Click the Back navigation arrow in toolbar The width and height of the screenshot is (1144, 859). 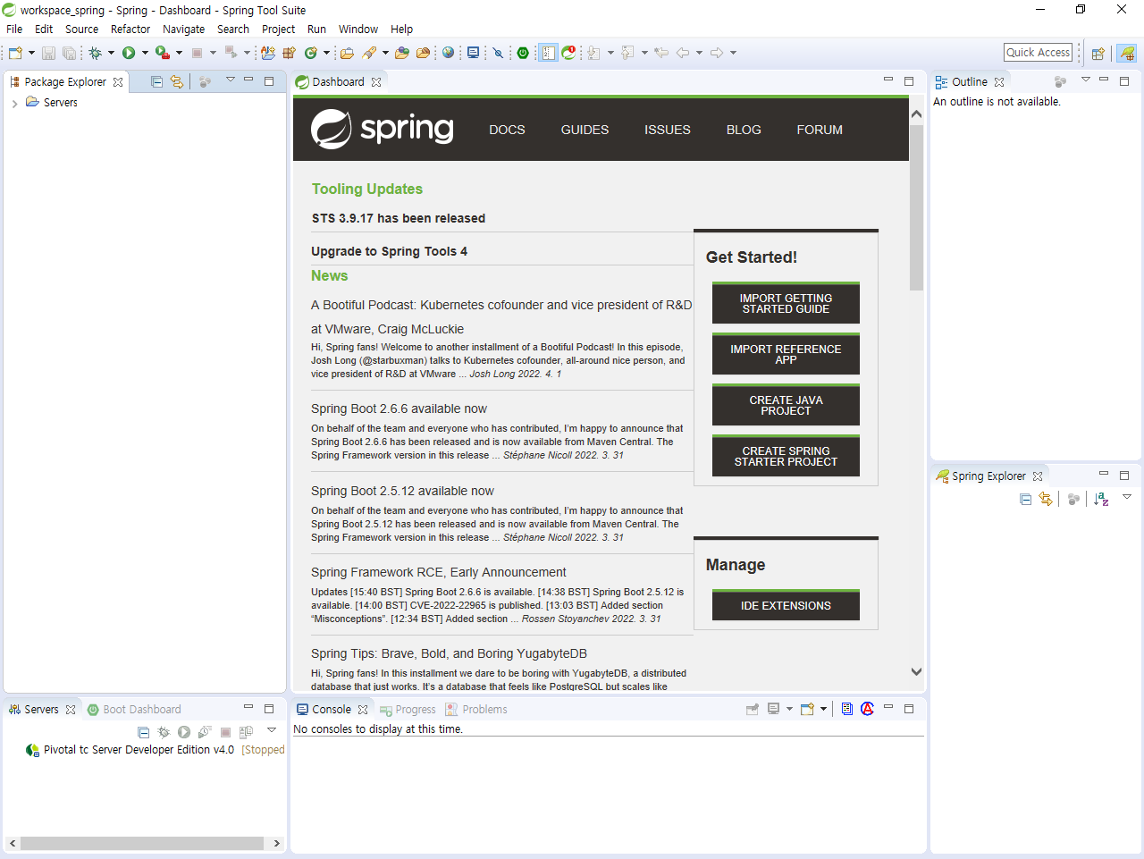683,53
